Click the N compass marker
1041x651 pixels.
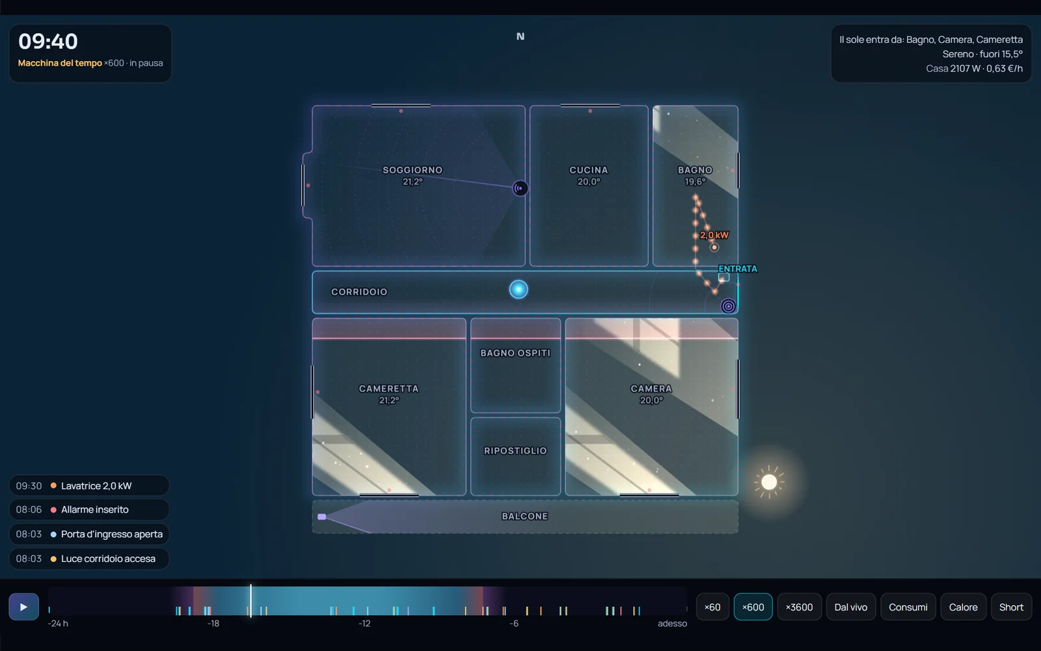520,36
